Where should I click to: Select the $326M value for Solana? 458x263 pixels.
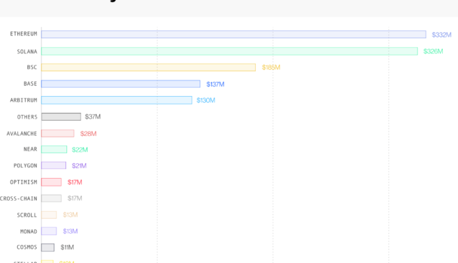tap(433, 51)
